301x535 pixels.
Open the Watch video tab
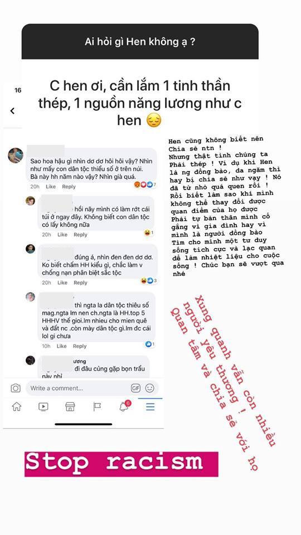click(43, 407)
